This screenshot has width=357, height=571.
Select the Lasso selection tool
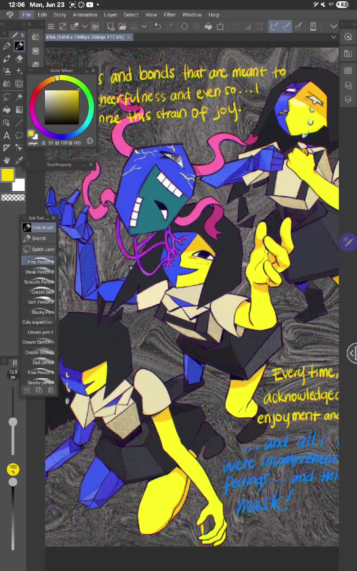point(6,97)
